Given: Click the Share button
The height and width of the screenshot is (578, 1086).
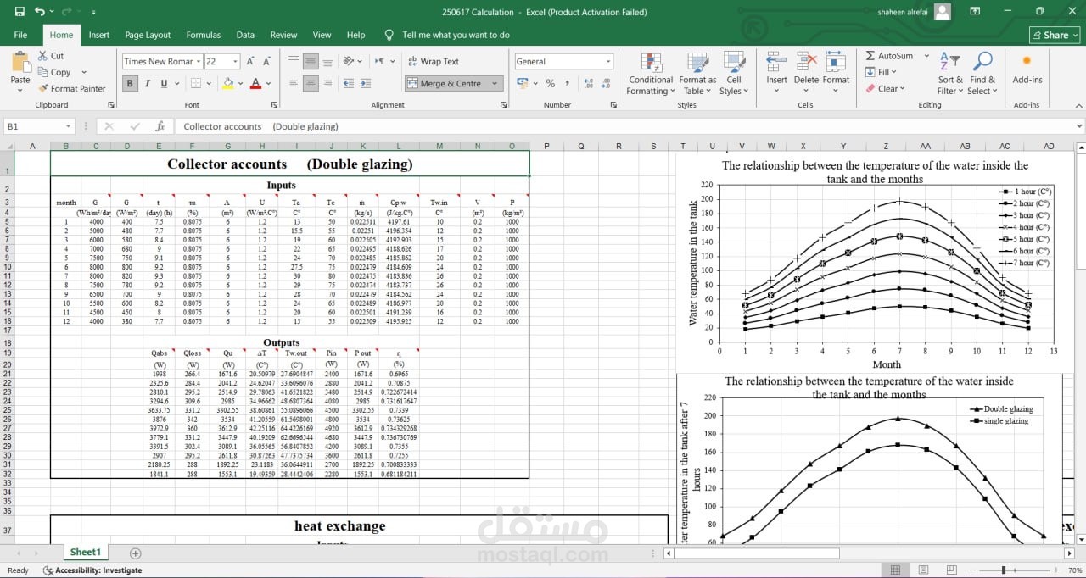Looking at the screenshot, I should (1054, 35).
